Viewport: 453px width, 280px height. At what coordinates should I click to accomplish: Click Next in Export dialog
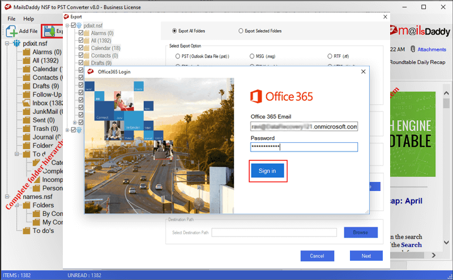click(366, 256)
